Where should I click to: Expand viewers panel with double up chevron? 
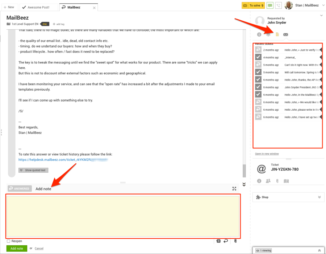pos(319,251)
